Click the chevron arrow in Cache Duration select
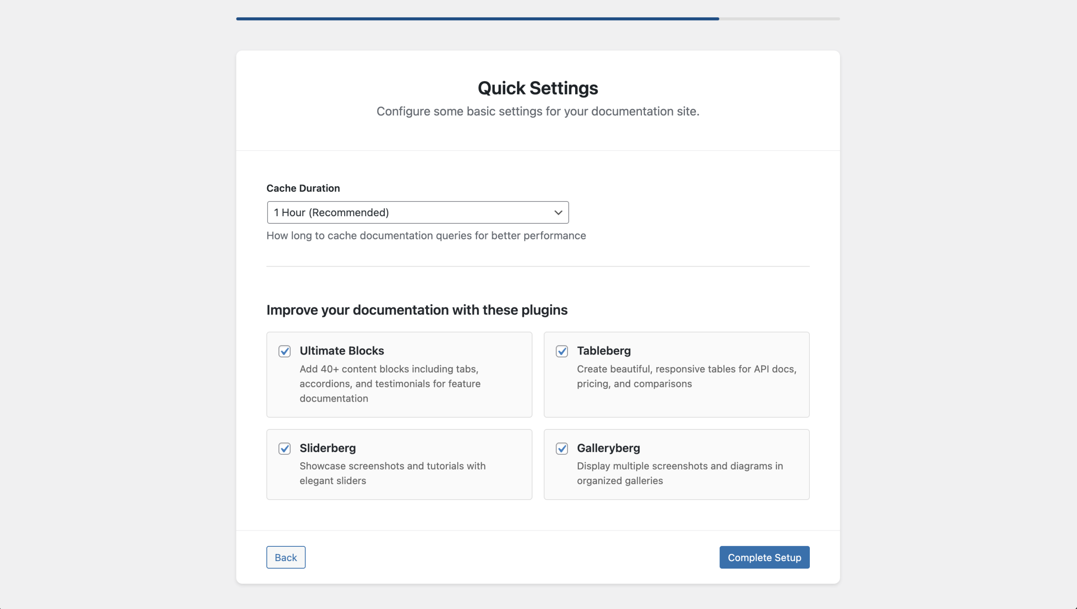The width and height of the screenshot is (1077, 609). (x=558, y=212)
